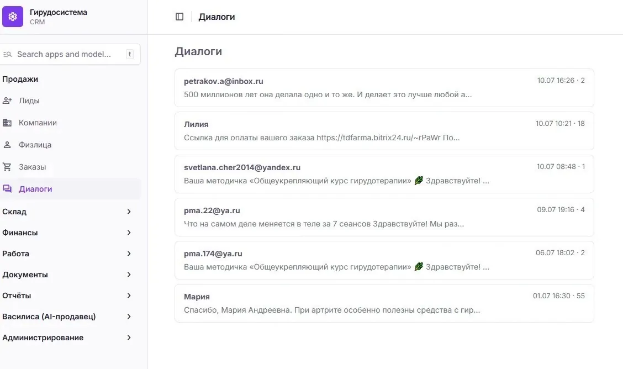Click the Отчёты section label
The image size is (623, 369).
click(x=17, y=296)
